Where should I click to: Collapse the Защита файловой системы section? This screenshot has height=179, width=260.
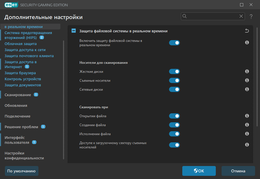[74, 31]
